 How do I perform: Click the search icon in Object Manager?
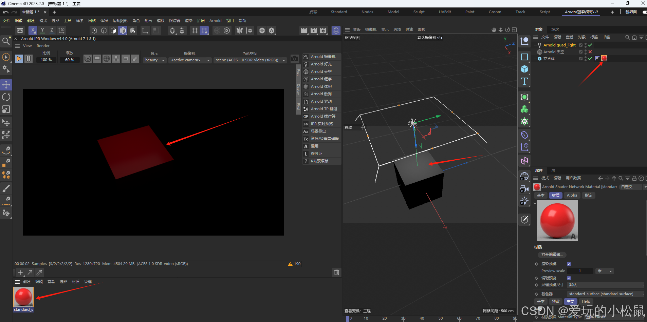[x=628, y=37]
